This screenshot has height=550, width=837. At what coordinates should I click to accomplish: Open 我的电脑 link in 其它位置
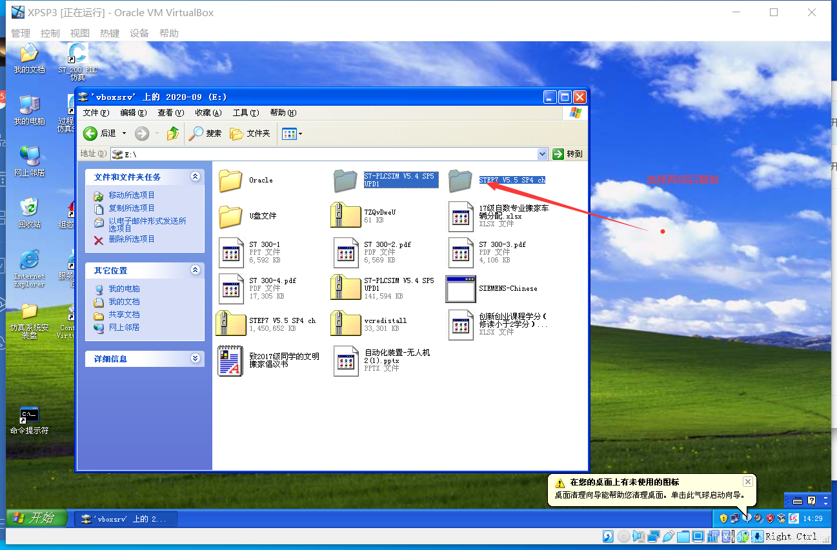124,289
